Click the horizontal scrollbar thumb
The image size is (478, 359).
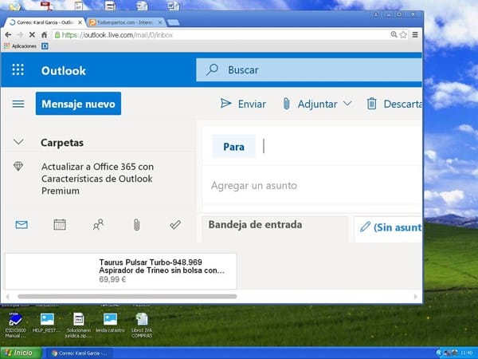tap(127, 297)
